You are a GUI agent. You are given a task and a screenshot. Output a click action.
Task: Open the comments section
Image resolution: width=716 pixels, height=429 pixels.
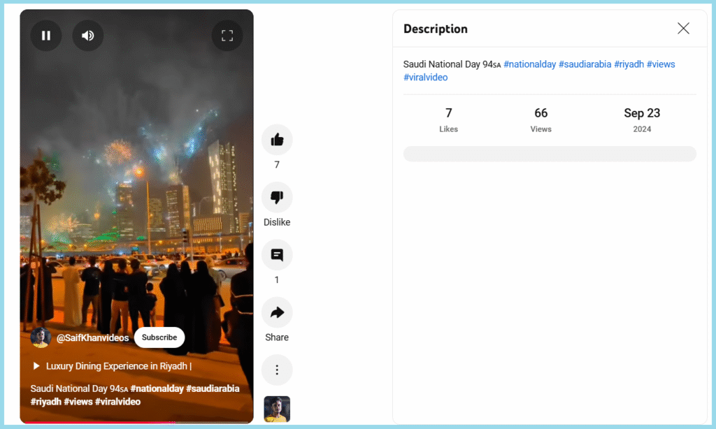(277, 256)
